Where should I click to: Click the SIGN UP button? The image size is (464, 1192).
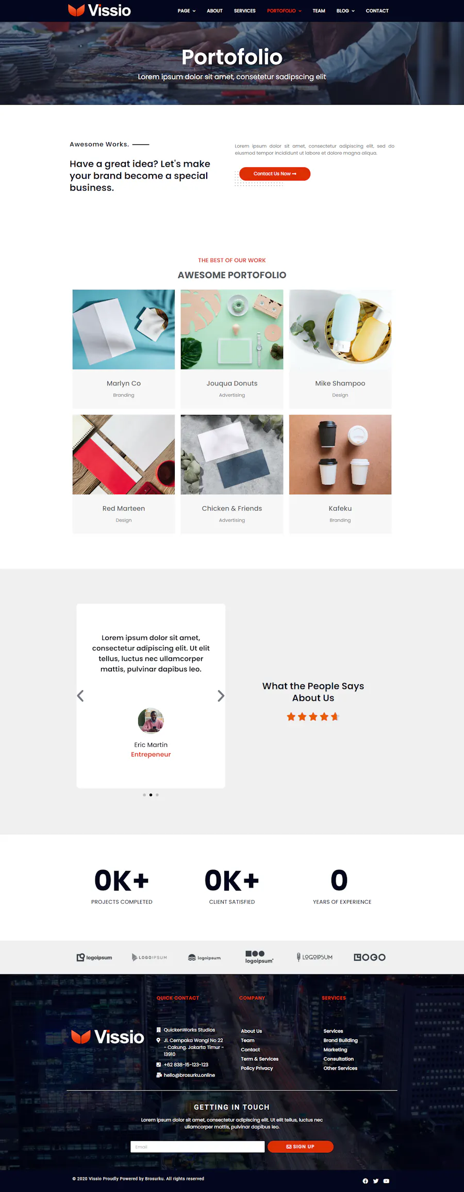tap(301, 1147)
